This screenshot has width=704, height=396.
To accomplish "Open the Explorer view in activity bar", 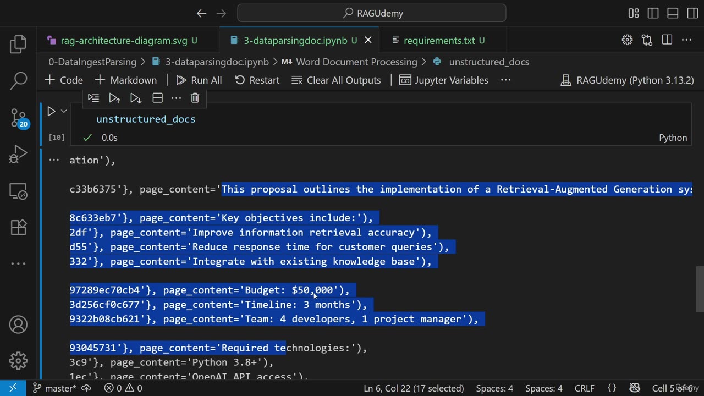I will click(18, 45).
